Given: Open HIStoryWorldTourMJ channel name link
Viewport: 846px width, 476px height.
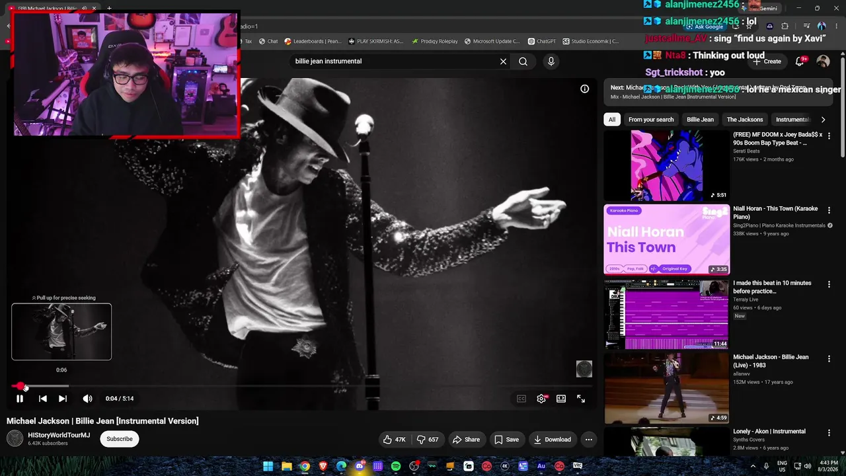Looking at the screenshot, I should point(59,435).
